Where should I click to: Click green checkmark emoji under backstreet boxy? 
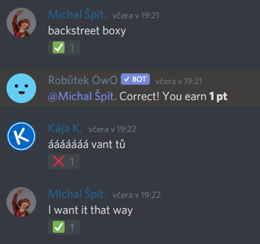58,47
